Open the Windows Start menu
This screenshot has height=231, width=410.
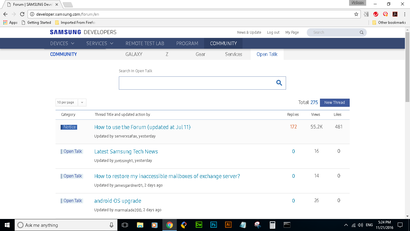(7, 225)
